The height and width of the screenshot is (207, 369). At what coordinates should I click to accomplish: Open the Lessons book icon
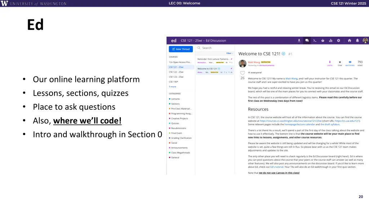[323, 41]
